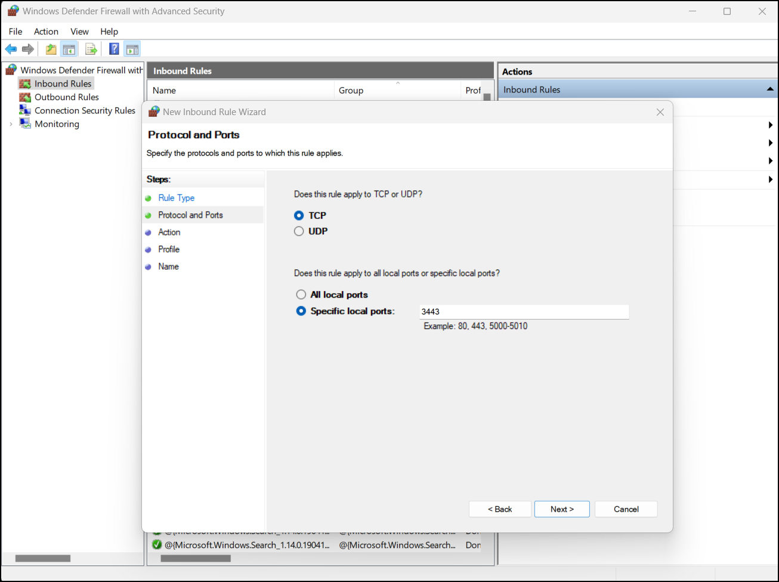Maximize the main firewall window
The height and width of the screenshot is (582, 779).
click(727, 11)
